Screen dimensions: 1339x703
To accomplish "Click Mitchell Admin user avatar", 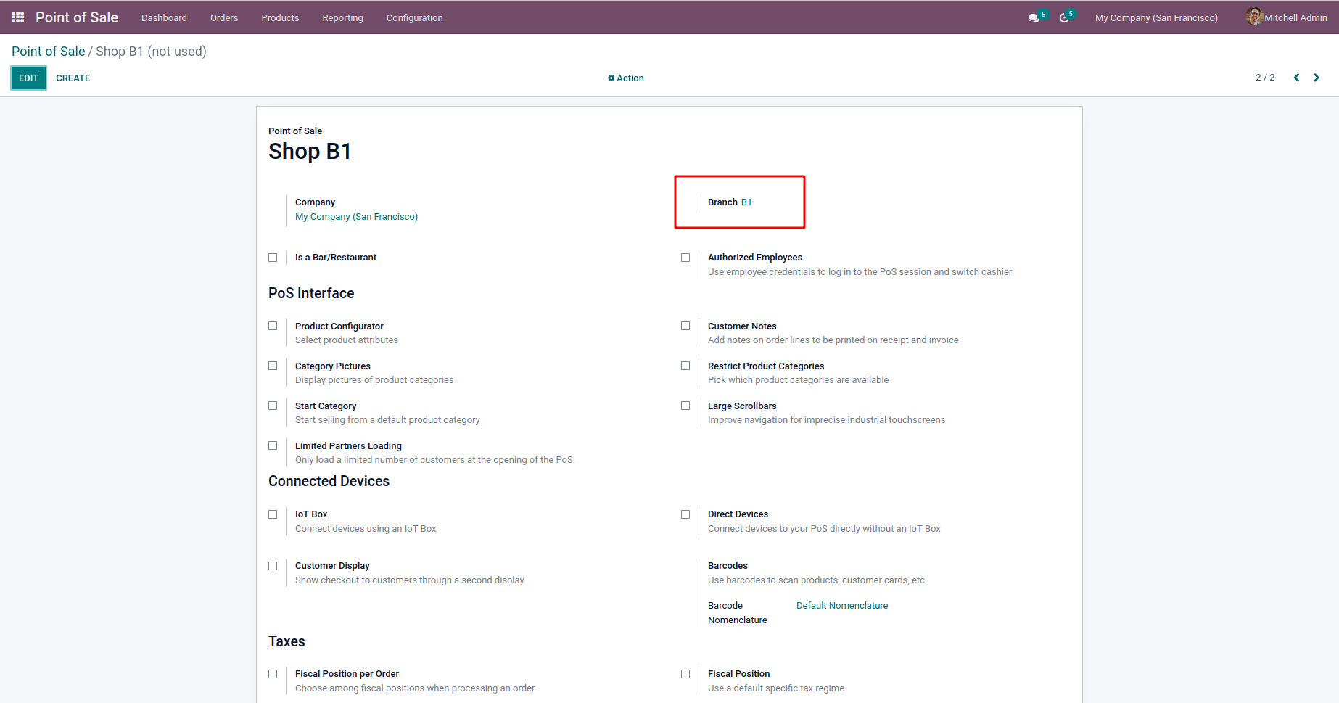I will 1254,17.
